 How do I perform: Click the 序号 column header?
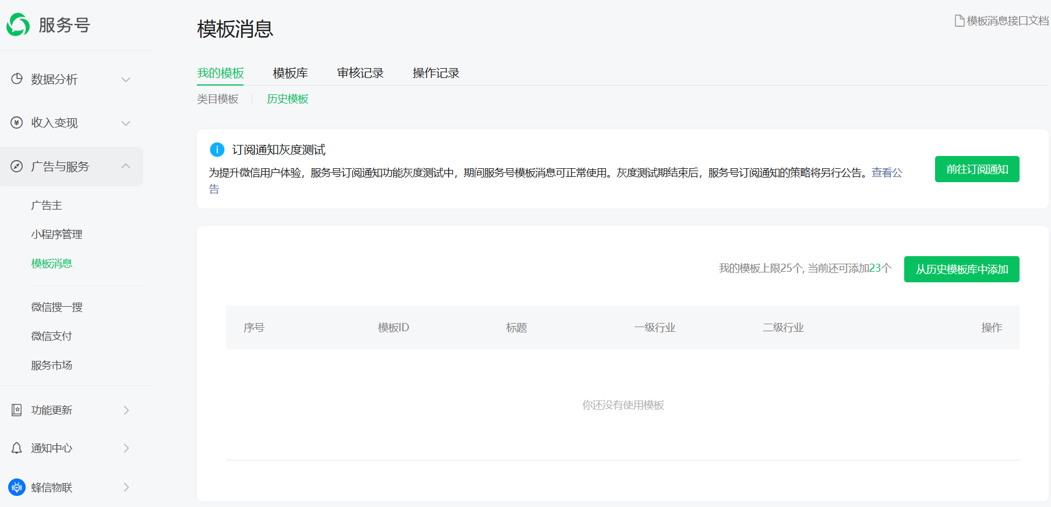(x=254, y=328)
